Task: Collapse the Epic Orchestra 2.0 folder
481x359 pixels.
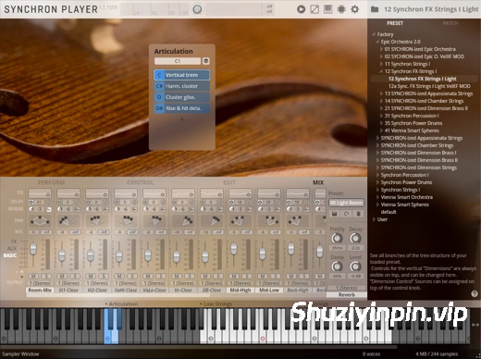Action: [x=377, y=42]
